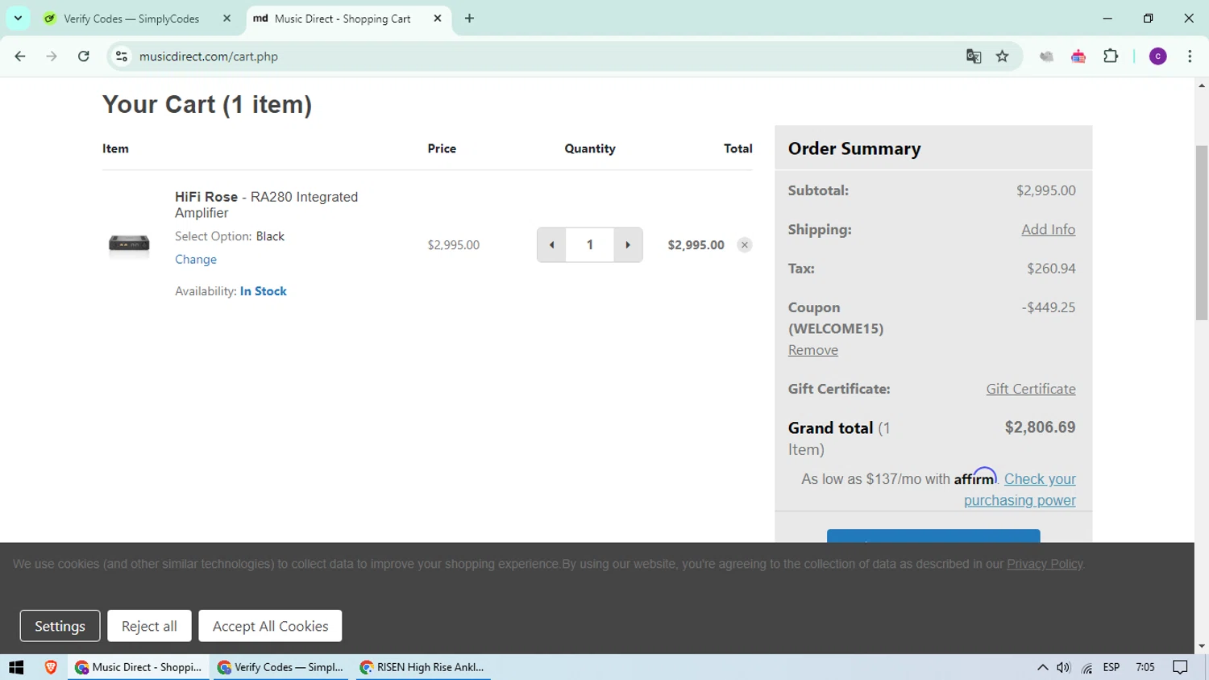This screenshot has width=1209, height=680.
Task: Click the Your Cart (1 item) heading
Action: pos(207,105)
